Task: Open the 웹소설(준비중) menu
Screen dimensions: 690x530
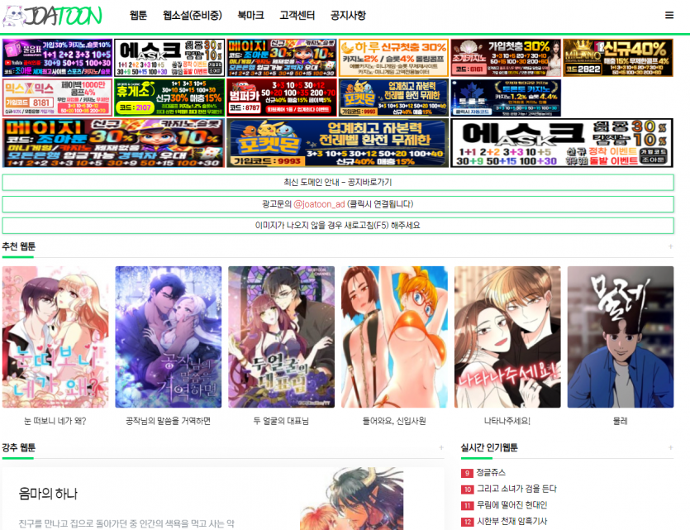Action: pyautogui.click(x=193, y=16)
